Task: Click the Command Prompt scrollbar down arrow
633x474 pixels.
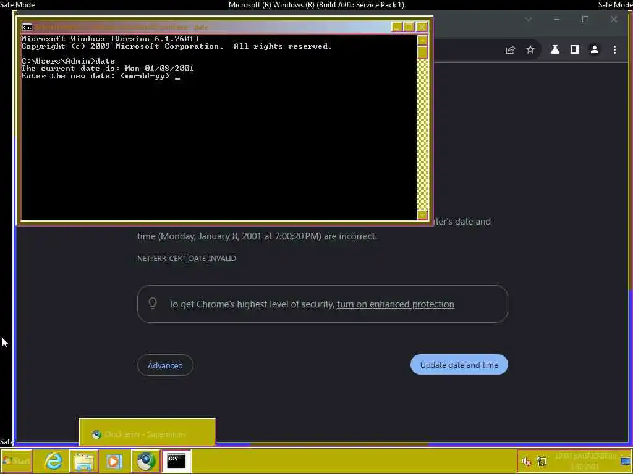Action: click(422, 215)
